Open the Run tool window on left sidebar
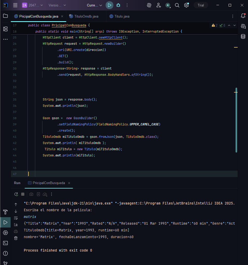248x265 pixels. [x=5, y=222]
